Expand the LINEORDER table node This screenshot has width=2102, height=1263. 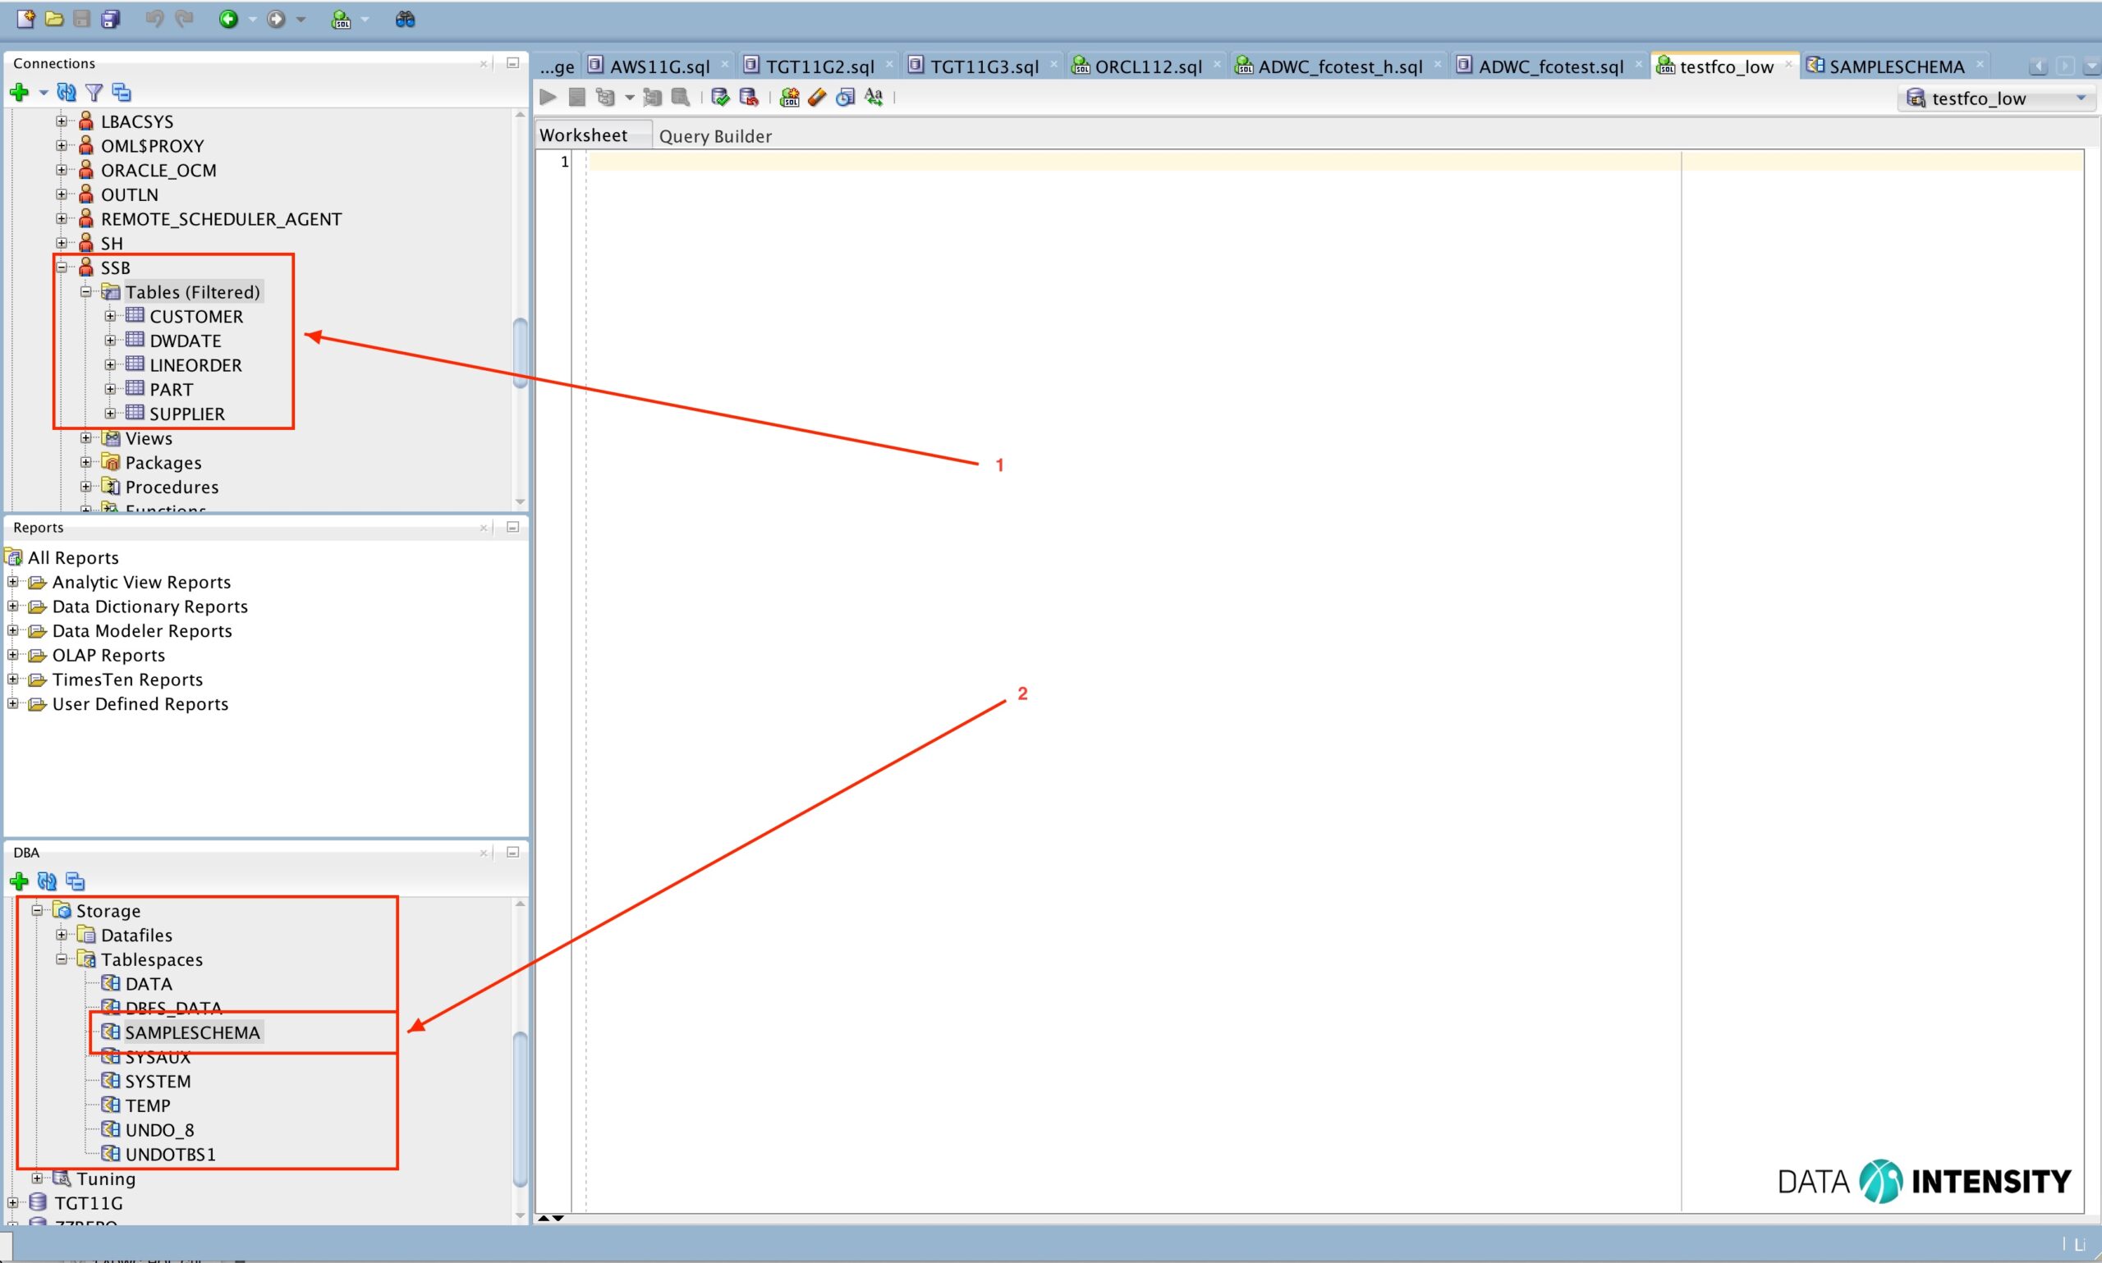point(110,365)
